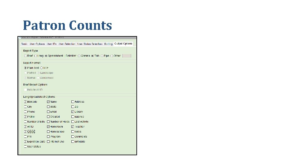This screenshot has height=168, width=299.
Task: Enable the PIN checkbox
Action: click(25, 137)
